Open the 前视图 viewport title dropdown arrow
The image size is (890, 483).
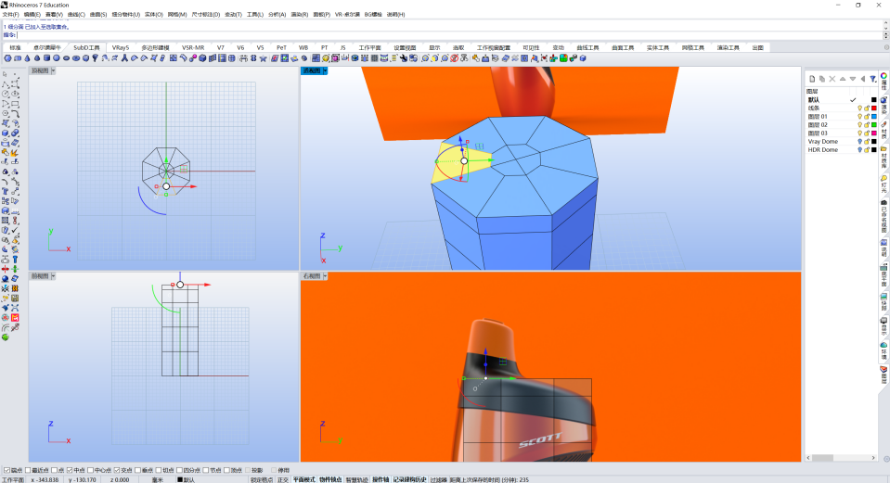click(x=53, y=276)
